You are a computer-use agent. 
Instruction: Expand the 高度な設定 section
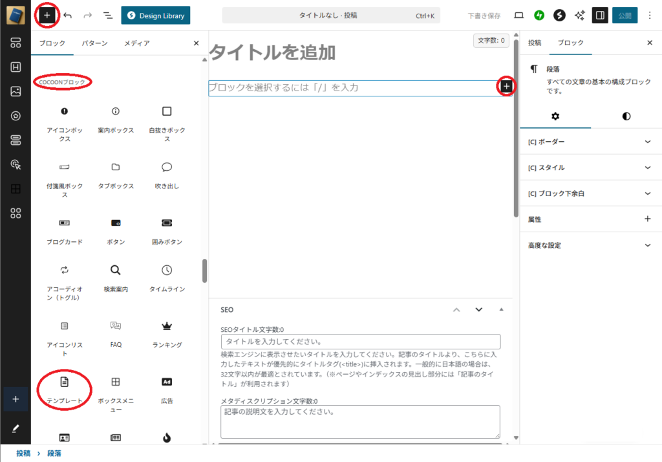pyautogui.click(x=590, y=245)
